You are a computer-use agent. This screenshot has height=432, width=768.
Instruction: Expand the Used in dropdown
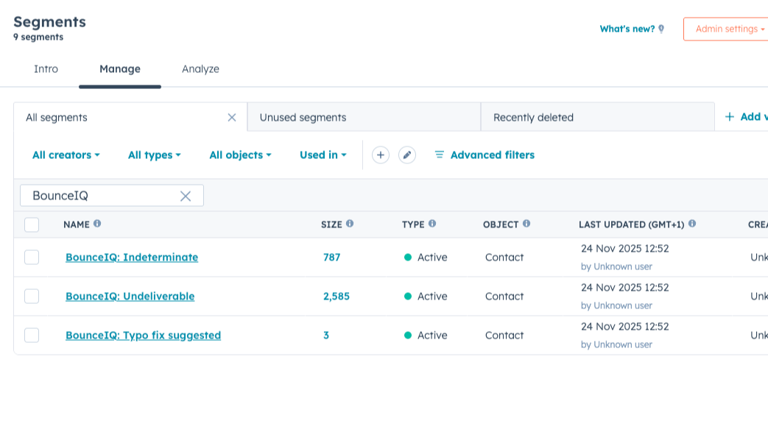(323, 155)
